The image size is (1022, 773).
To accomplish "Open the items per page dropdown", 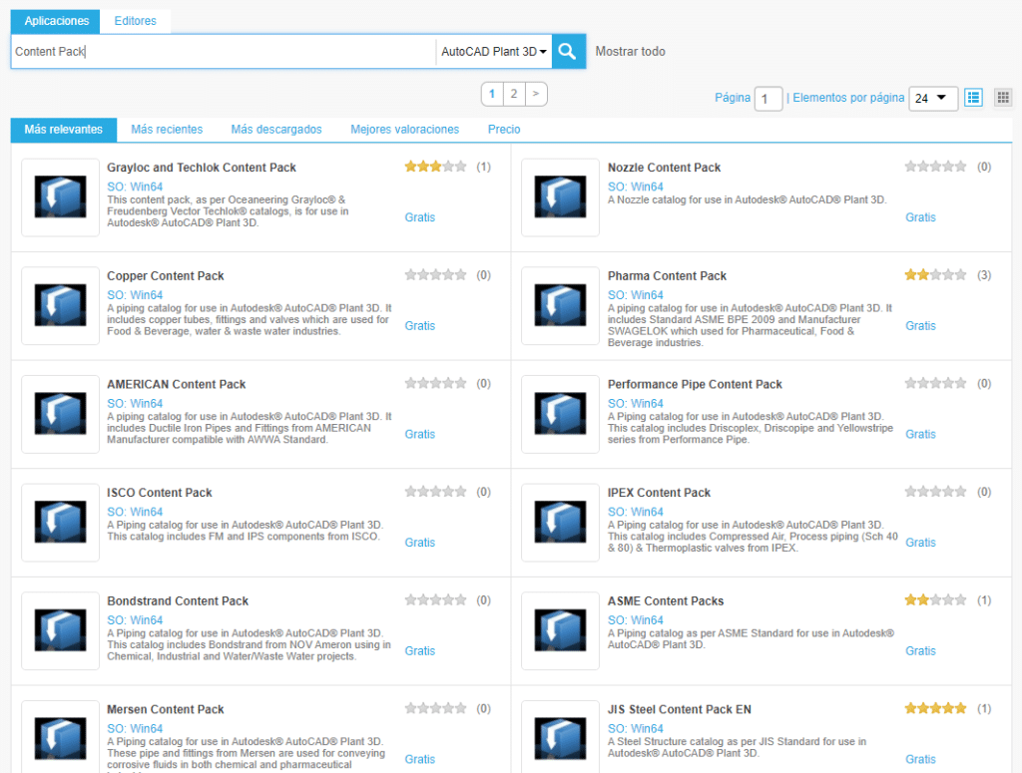I will pos(933,98).
